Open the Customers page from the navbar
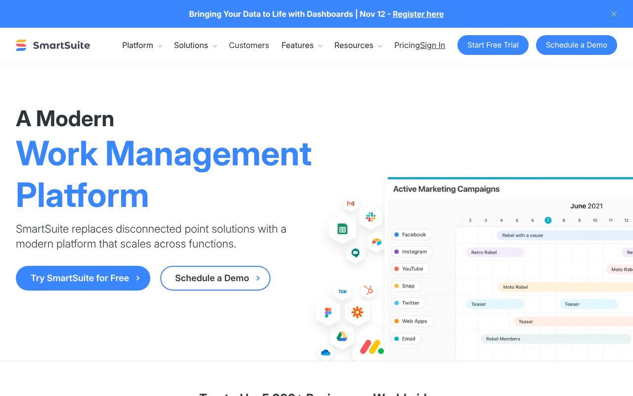Screen dimensions: 633x396 [x=249, y=45]
